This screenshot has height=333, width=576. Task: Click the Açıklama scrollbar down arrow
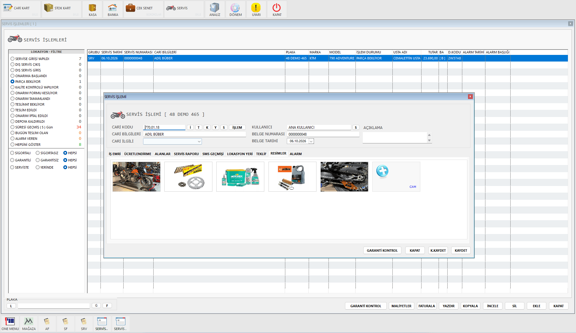click(x=429, y=141)
